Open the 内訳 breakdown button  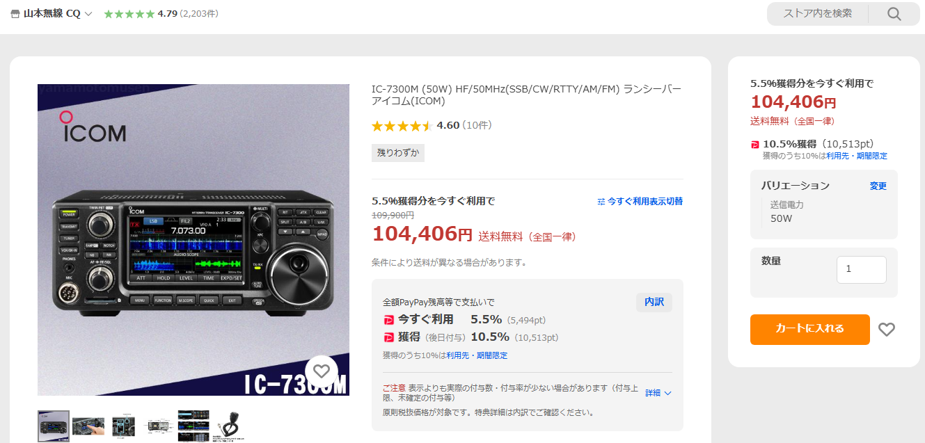654,302
